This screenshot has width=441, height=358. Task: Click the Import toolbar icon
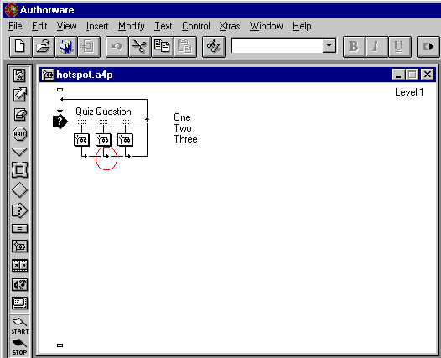(89, 47)
